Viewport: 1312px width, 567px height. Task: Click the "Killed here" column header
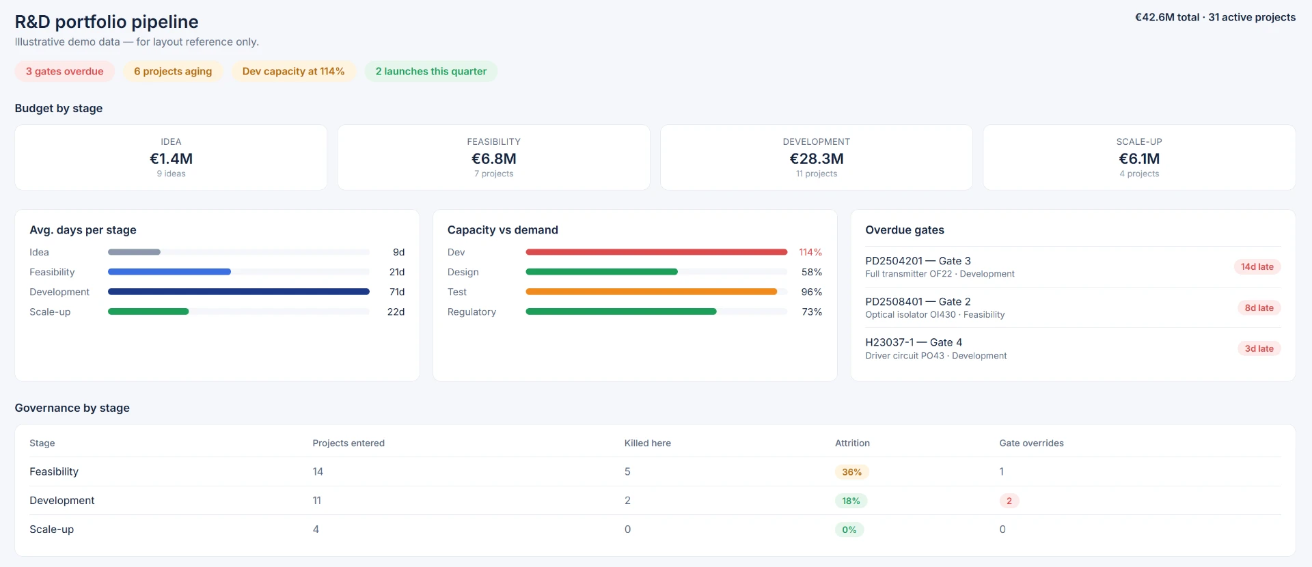coord(648,443)
